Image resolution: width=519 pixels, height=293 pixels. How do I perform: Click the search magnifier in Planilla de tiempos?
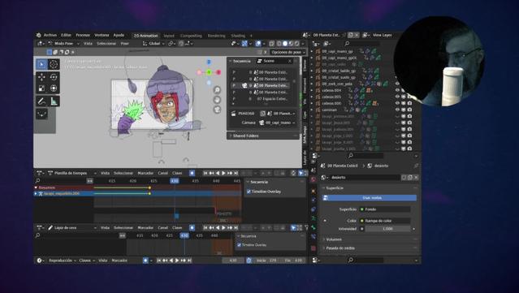37,181
